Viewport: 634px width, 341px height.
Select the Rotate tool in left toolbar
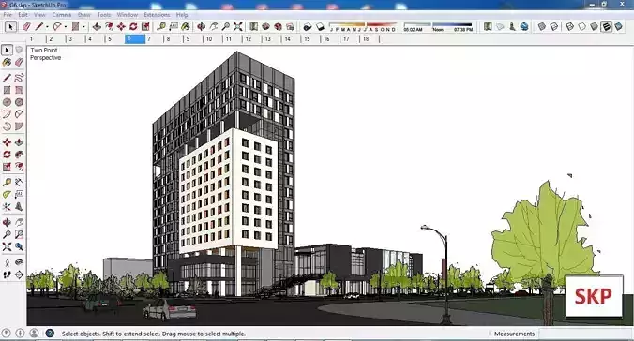point(7,155)
